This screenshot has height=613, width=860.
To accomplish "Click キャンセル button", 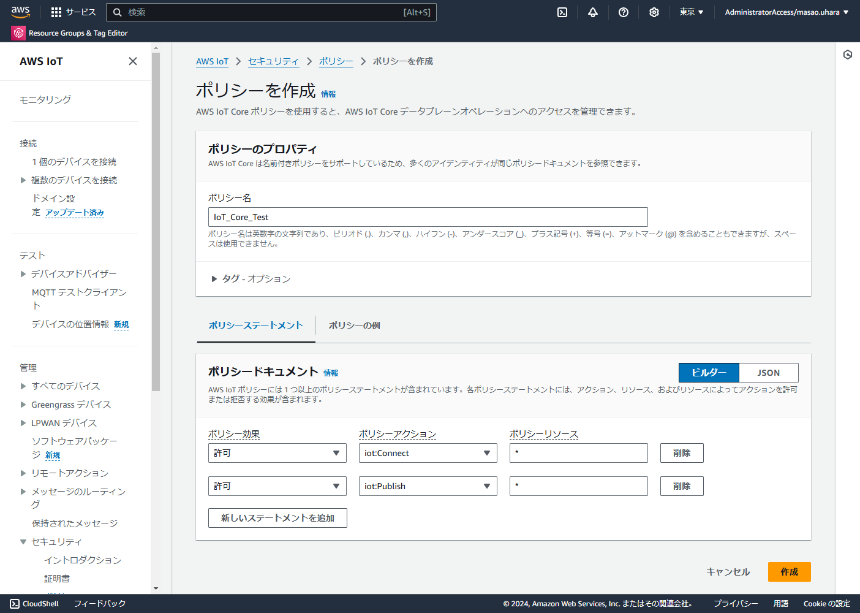I will (x=728, y=572).
